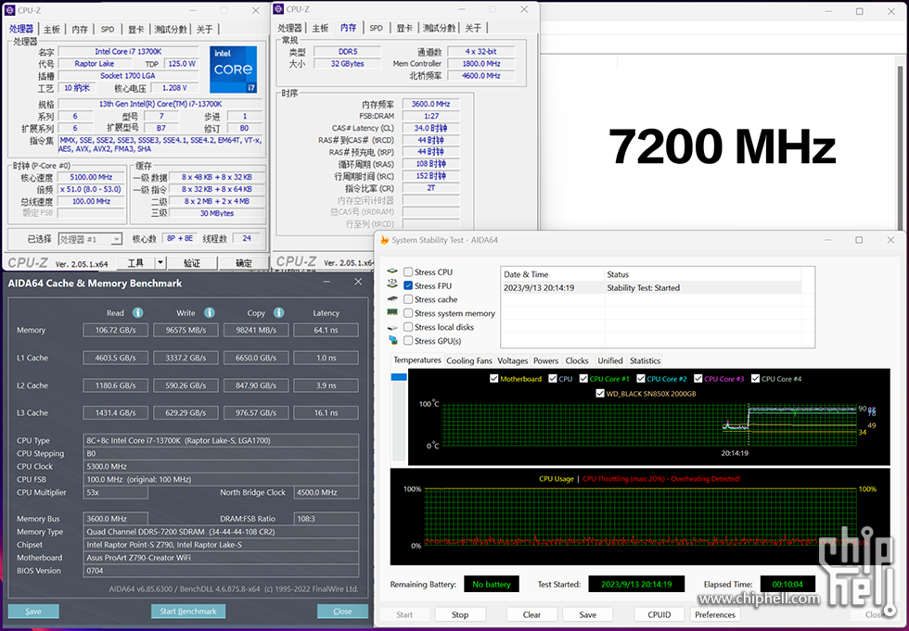Open the SPD tab in CPU-Z processor window

[108, 29]
